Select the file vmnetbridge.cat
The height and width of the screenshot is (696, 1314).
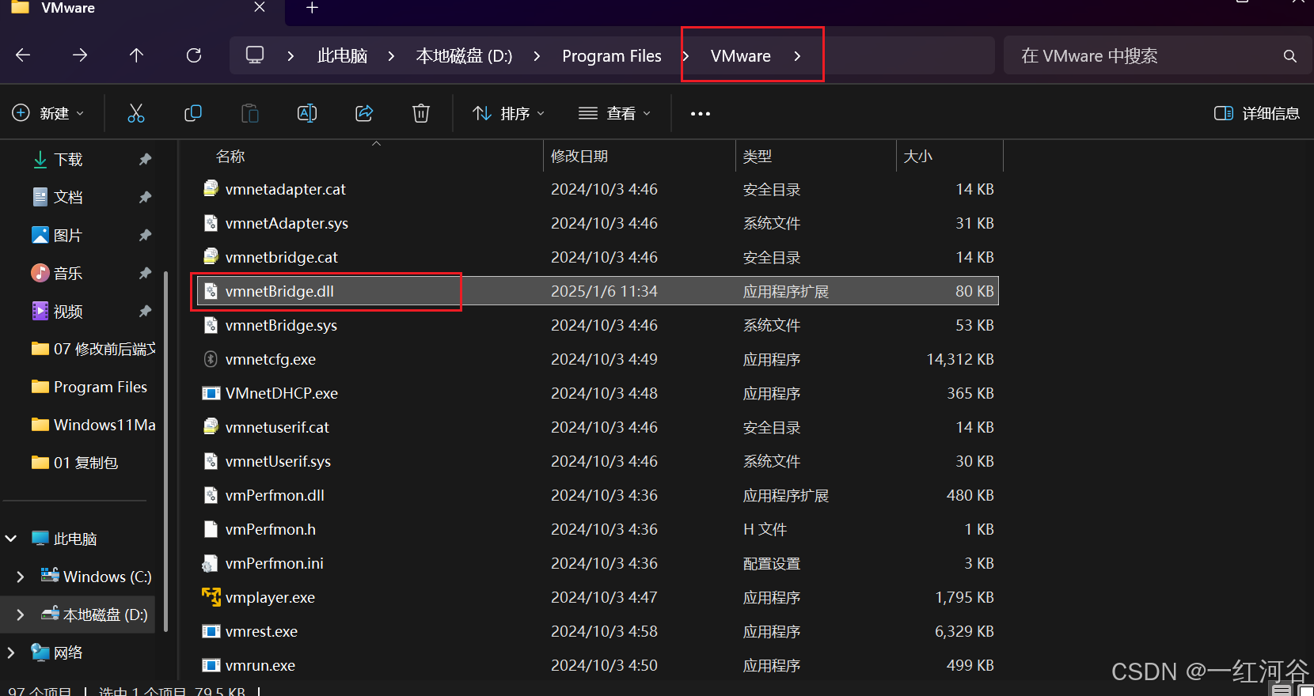click(x=282, y=257)
